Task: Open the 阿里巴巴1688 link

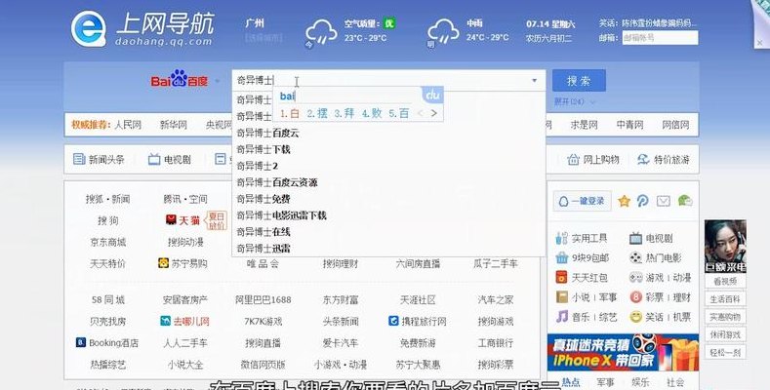Action: coord(263,299)
